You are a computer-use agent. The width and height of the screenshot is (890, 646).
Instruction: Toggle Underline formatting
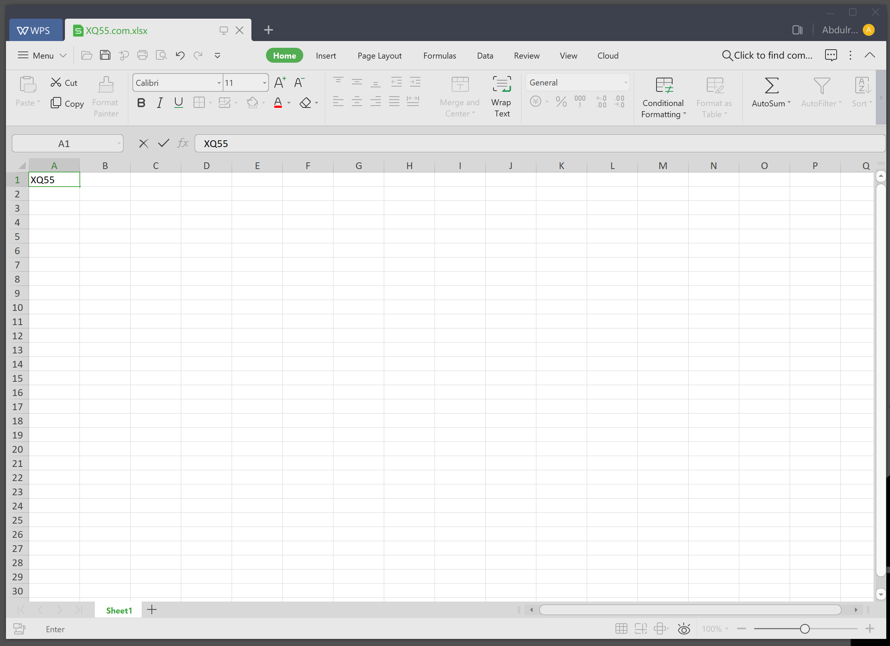click(x=179, y=103)
